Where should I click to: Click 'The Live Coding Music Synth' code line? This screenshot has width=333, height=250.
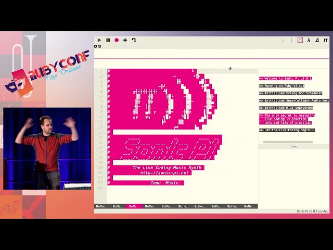click(167, 168)
